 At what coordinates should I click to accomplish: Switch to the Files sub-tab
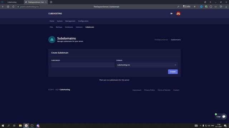pyautogui.click(x=51, y=27)
